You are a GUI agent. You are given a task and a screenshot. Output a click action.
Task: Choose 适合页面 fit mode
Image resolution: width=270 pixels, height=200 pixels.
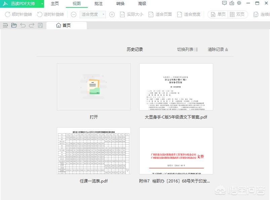(160, 14)
